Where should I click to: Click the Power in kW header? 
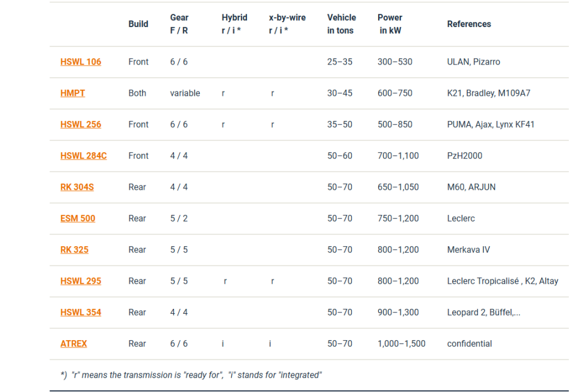tap(390, 24)
